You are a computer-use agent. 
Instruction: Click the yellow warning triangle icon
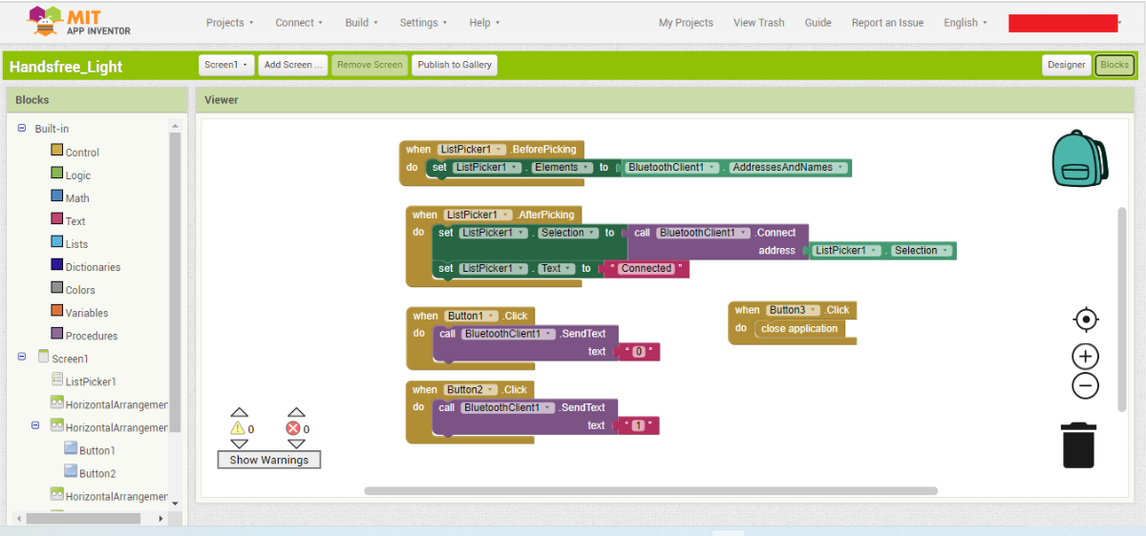pos(238,429)
